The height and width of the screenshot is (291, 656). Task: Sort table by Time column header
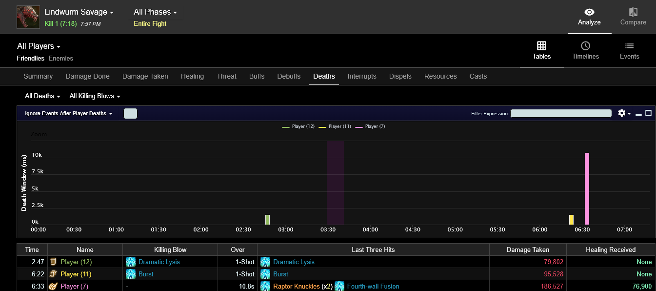32,249
